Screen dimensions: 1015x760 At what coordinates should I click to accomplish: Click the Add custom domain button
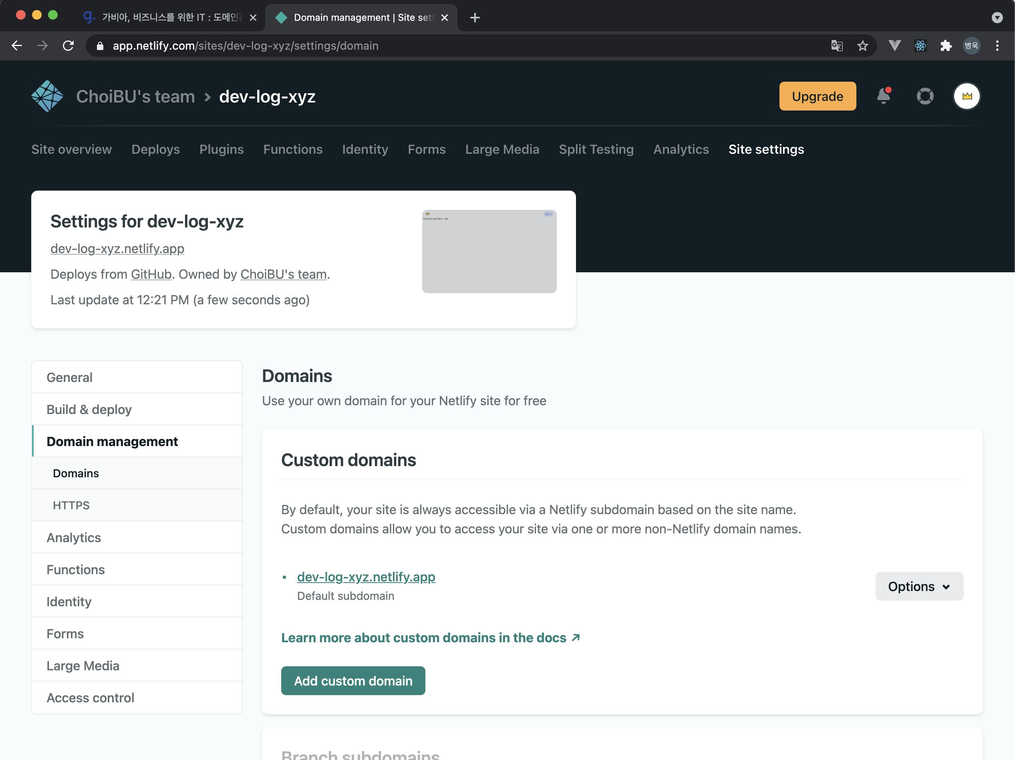353,681
